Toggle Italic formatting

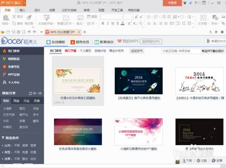[108, 23]
